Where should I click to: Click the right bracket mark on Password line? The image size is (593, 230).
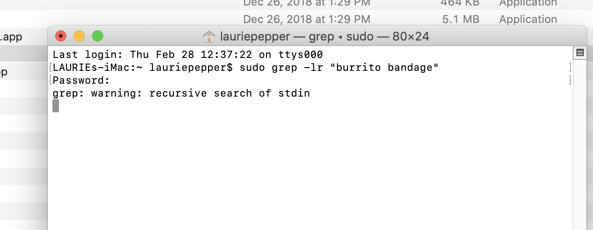tap(570, 80)
